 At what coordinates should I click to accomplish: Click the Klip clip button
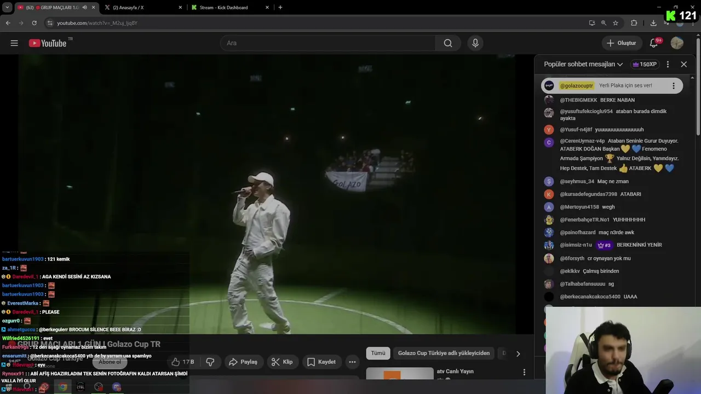[x=282, y=362]
